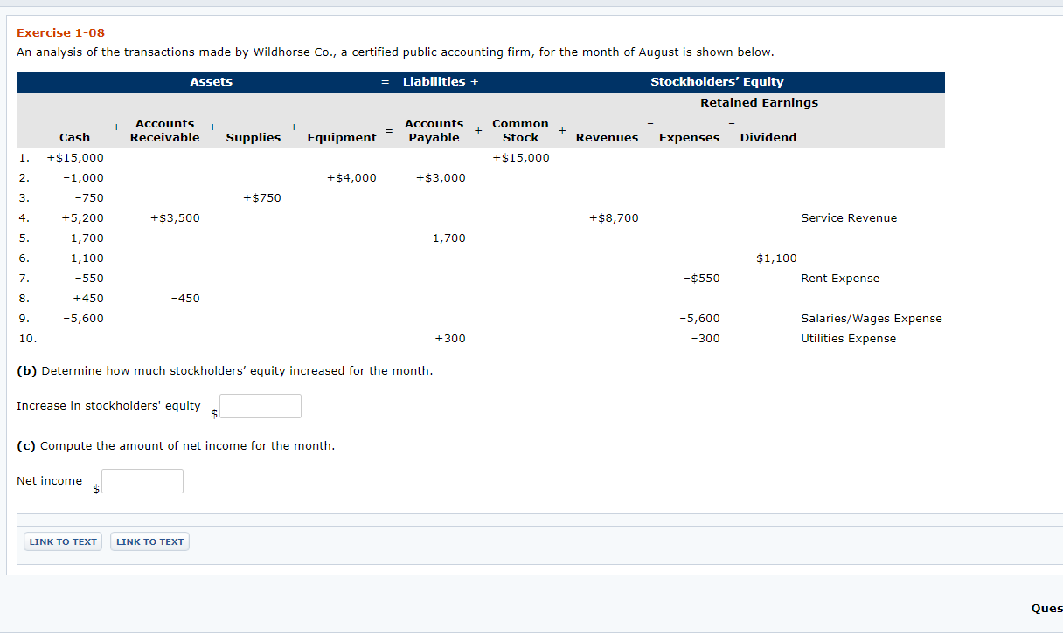Click the +450 Cash value in row 8
The image size is (1063, 634).
[x=87, y=299]
